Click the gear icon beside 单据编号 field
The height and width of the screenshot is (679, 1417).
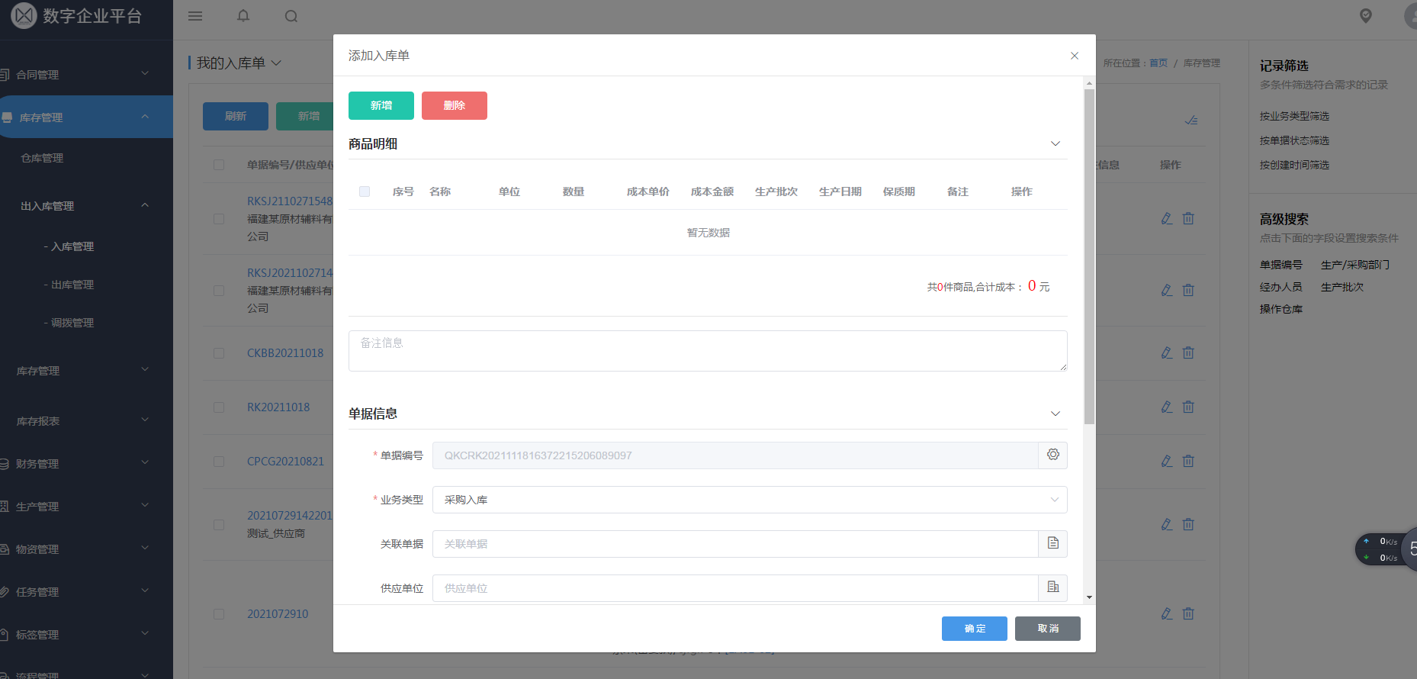pos(1052,455)
